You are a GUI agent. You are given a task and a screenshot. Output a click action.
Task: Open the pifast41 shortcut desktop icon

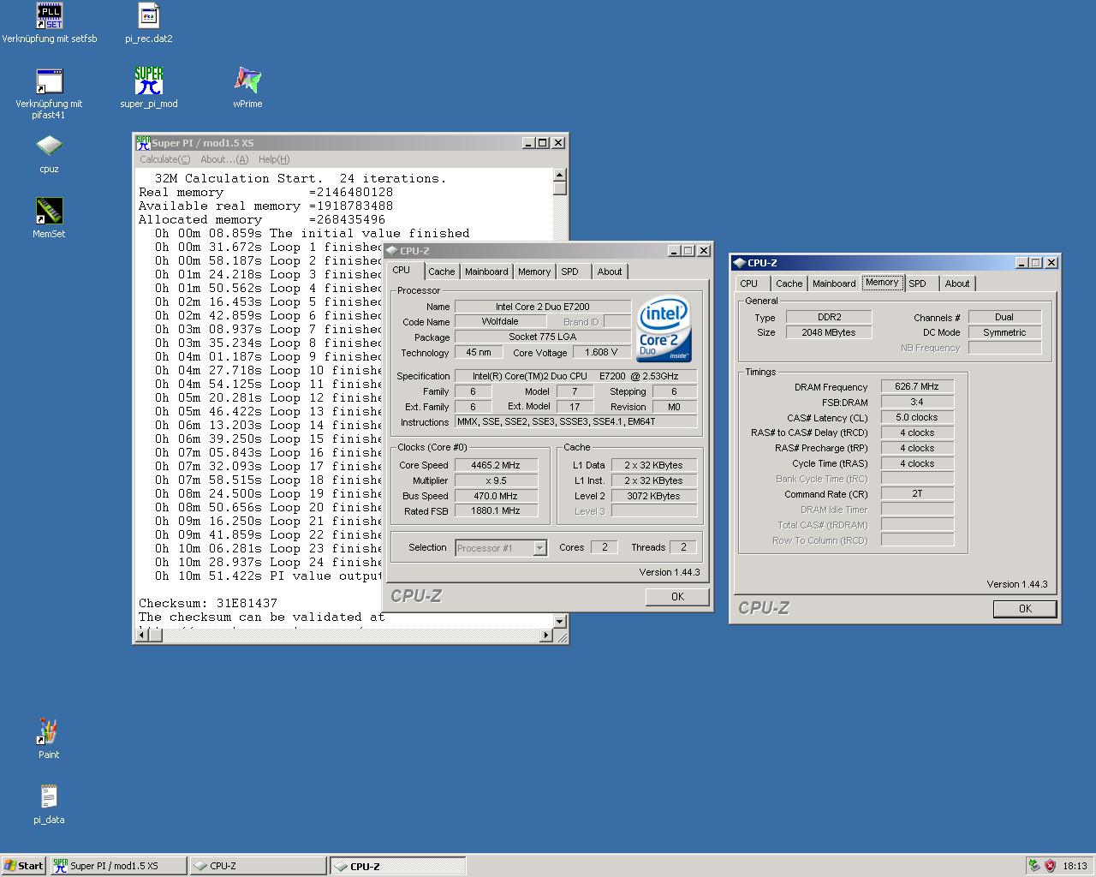point(50,81)
